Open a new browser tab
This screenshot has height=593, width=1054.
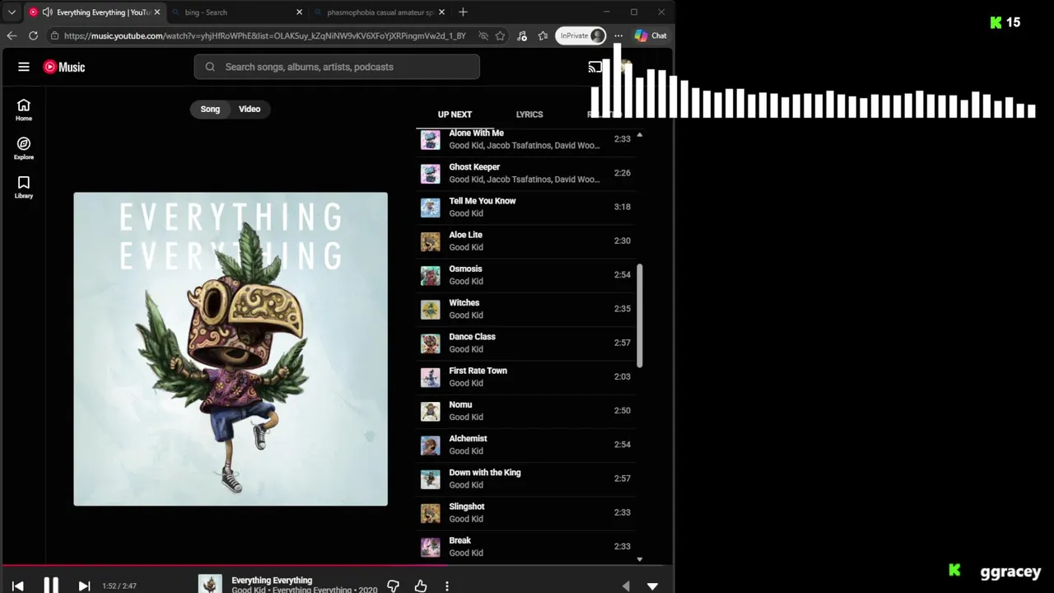coord(463,12)
